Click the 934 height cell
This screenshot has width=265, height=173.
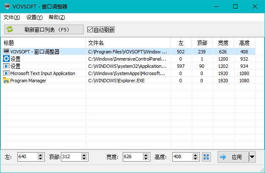coord(244,66)
